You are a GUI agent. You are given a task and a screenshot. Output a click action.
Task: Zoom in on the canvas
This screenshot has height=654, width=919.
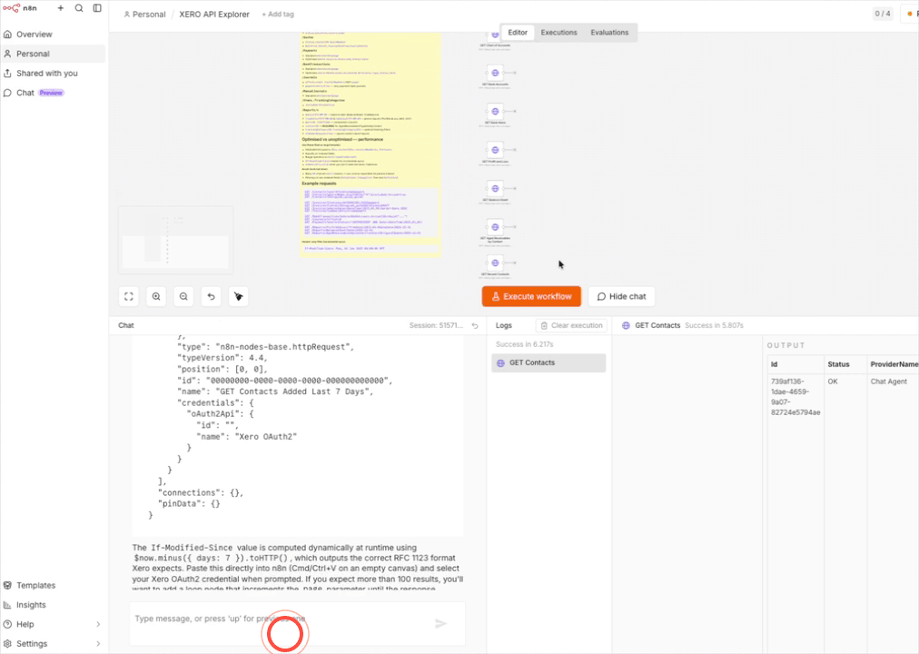tap(156, 296)
